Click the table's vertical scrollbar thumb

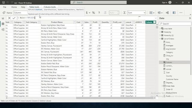(157, 27)
